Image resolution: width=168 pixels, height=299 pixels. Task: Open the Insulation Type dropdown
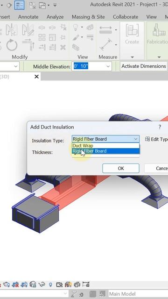pos(106,139)
